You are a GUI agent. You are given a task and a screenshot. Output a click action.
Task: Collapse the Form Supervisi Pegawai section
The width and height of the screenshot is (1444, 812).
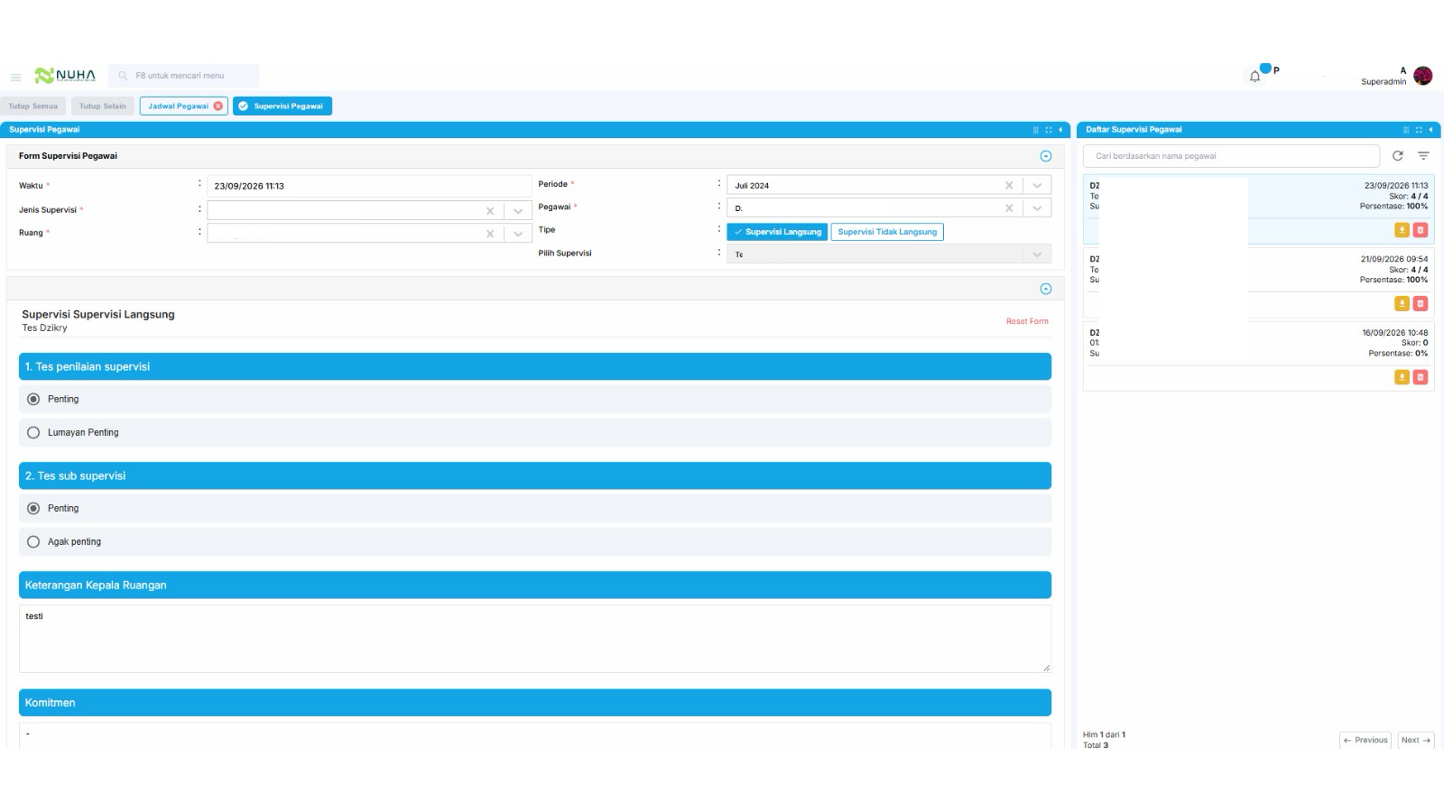1046,156
